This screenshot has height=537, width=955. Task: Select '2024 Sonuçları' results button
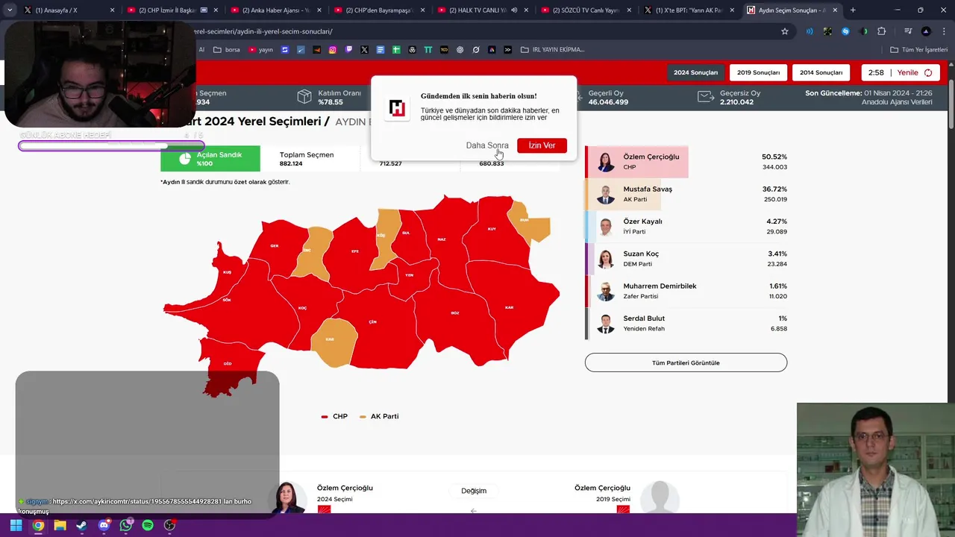pyautogui.click(x=695, y=72)
